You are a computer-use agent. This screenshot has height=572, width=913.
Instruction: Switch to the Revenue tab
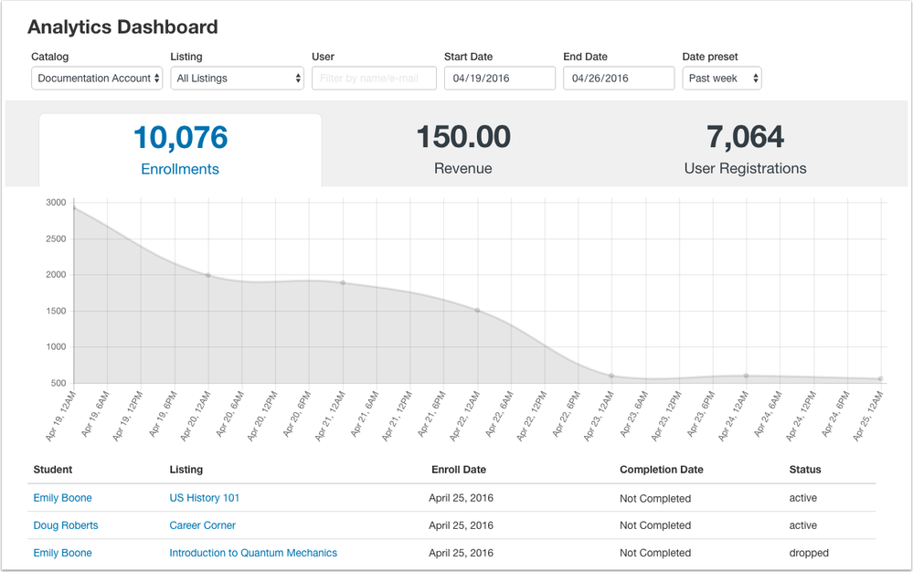click(x=463, y=151)
